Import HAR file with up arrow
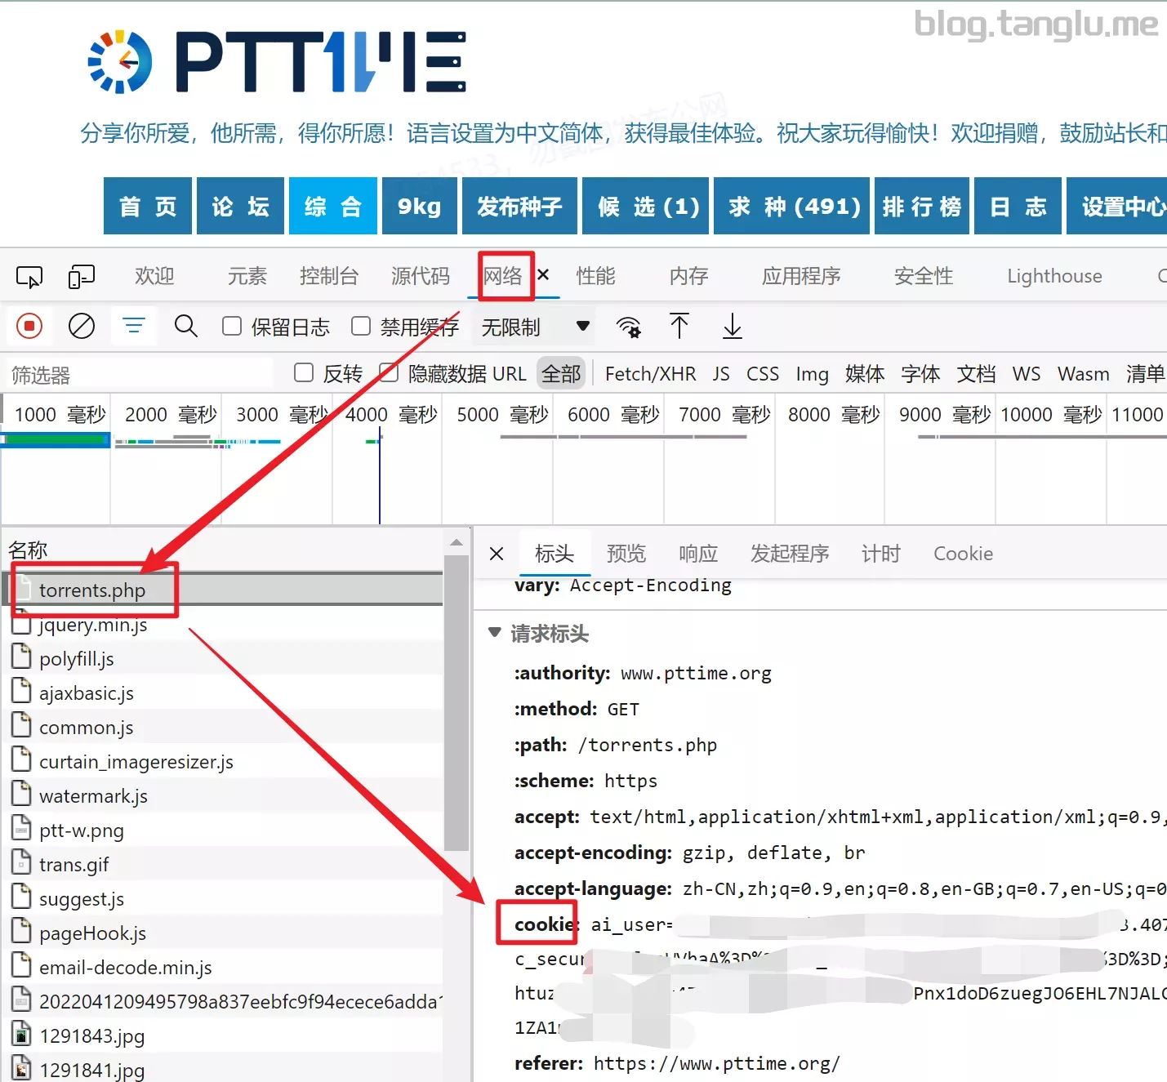Screen dimensions: 1167x1082 coord(679,327)
